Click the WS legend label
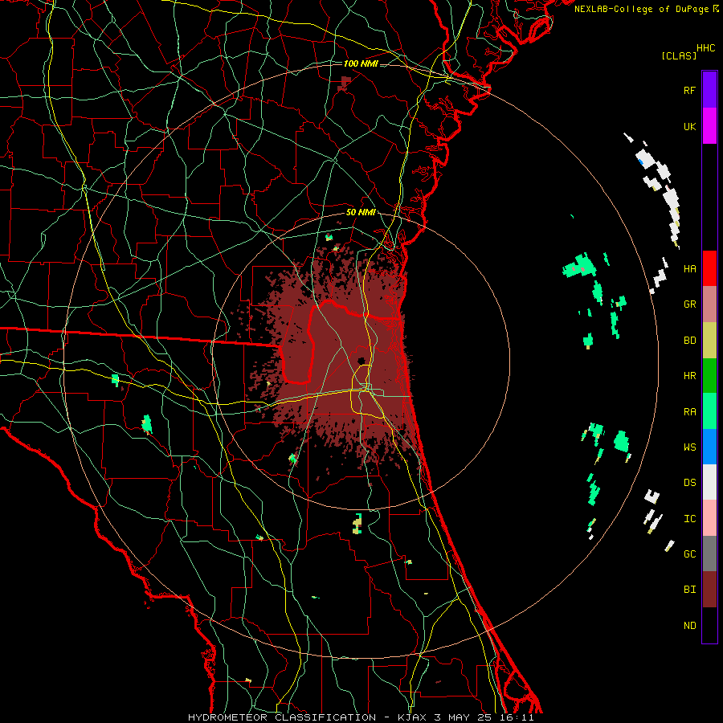Screen dimensions: 723x723 689,447
